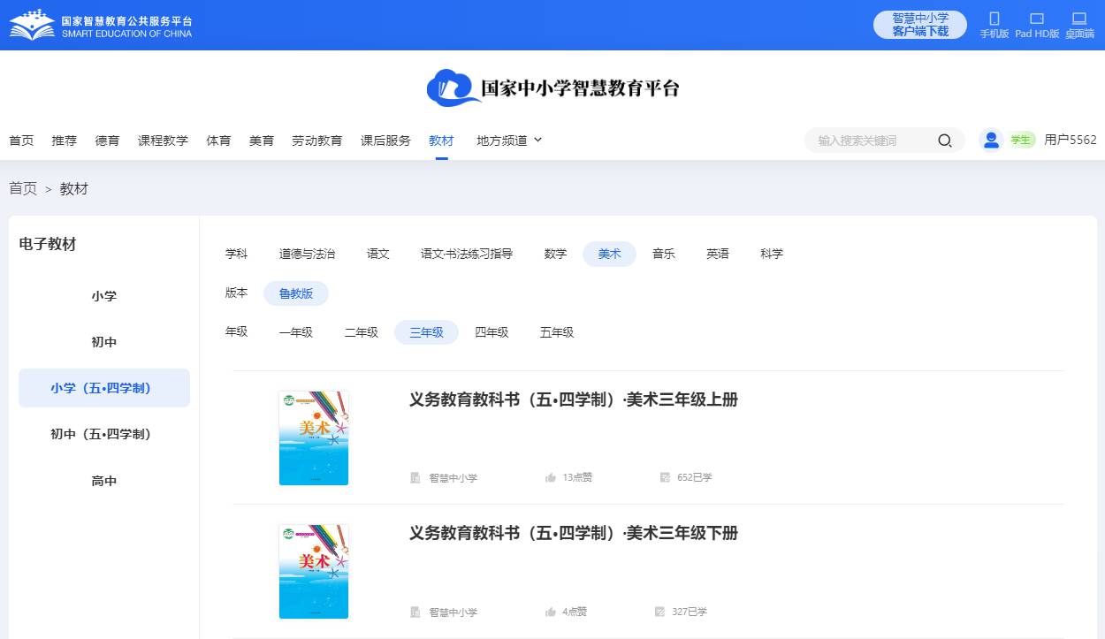Choose grade 三年级
The height and width of the screenshot is (639, 1105).
(426, 332)
